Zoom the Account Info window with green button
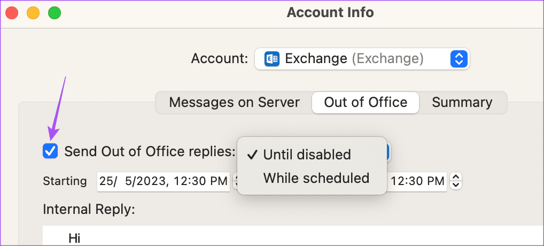This screenshot has height=246, width=544. [55, 13]
